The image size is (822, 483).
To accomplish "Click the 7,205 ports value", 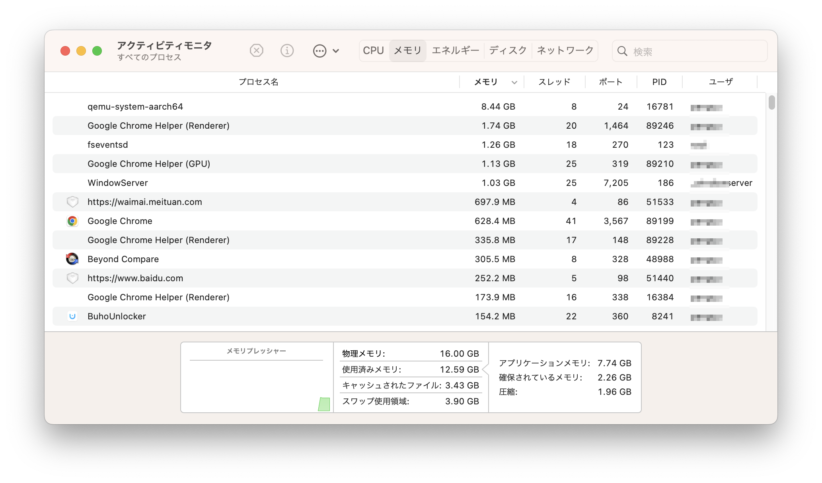I will coord(616,183).
